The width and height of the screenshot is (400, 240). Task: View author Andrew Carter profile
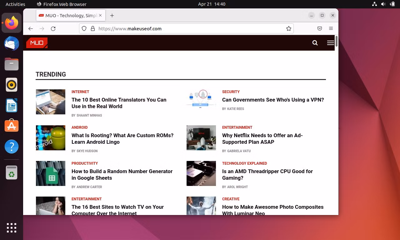pos(89,187)
